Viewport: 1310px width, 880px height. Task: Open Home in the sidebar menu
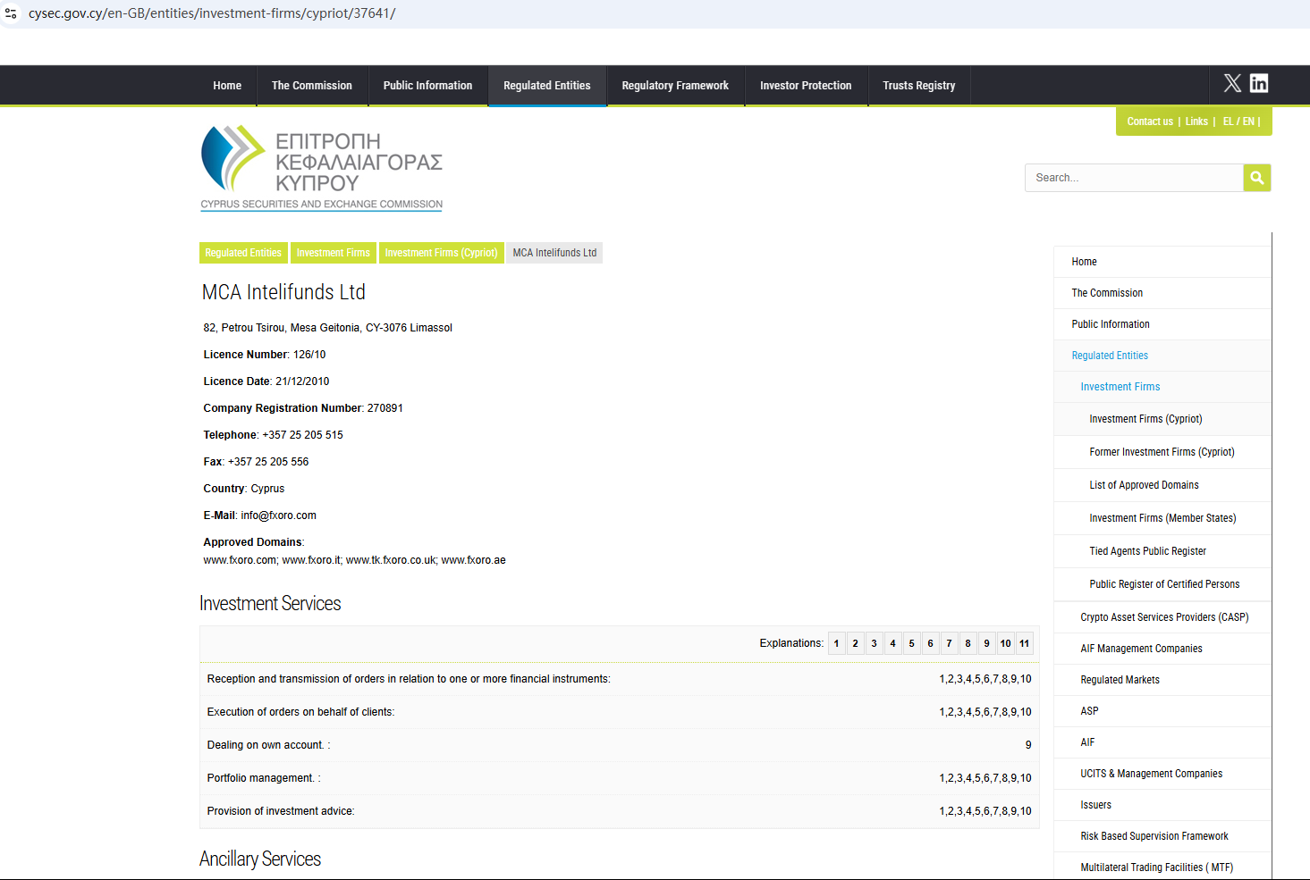[1162, 262]
